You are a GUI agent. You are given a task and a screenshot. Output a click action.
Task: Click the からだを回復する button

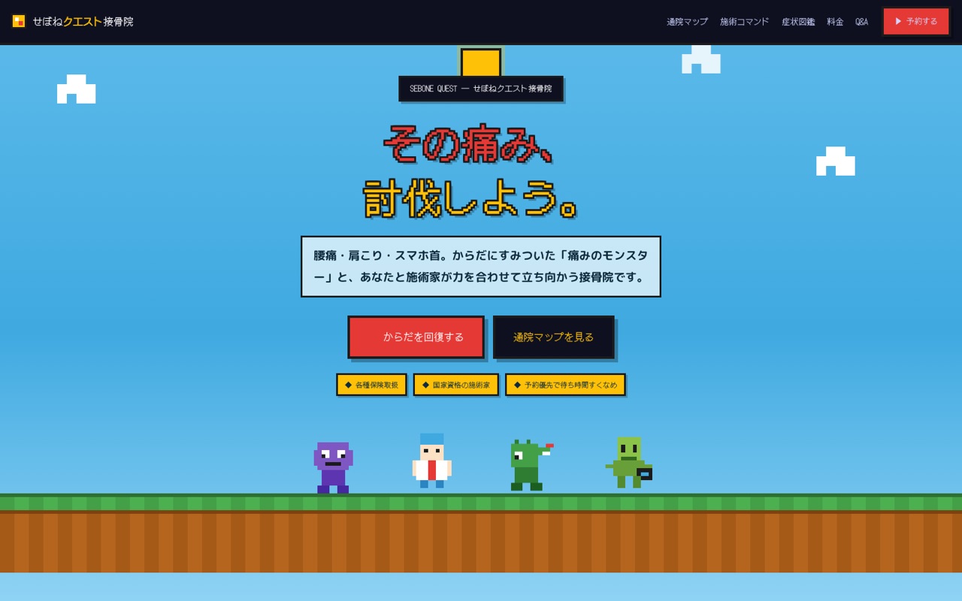click(x=416, y=337)
